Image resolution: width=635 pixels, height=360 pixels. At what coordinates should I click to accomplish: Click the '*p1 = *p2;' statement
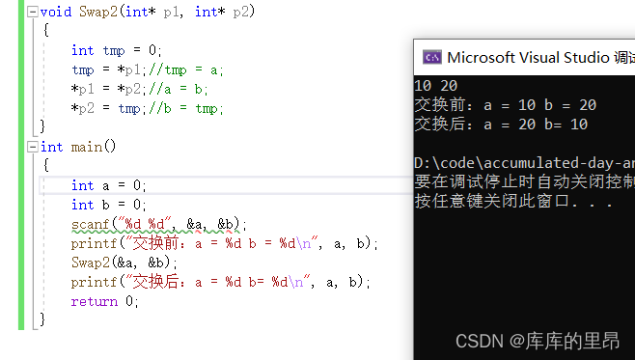108,89
